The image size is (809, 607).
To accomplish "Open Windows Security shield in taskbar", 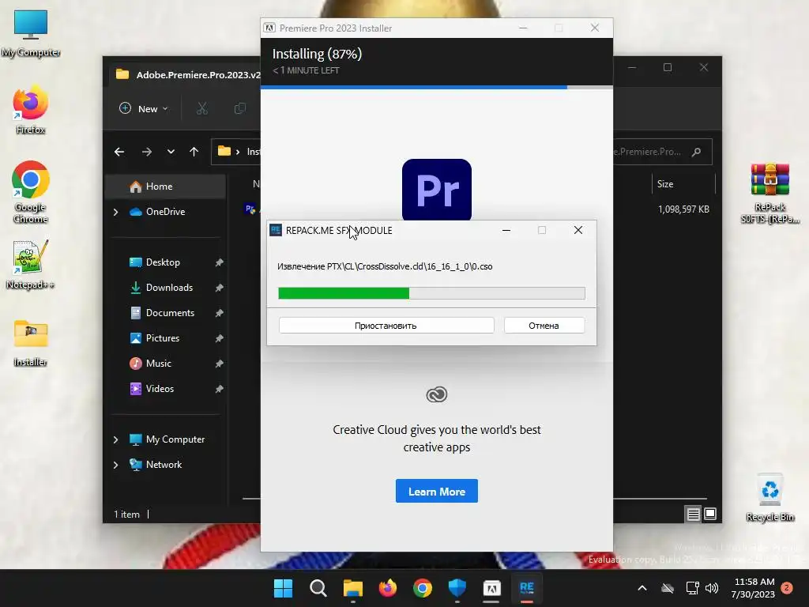I will click(x=457, y=588).
